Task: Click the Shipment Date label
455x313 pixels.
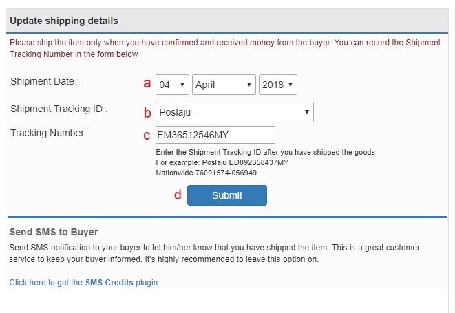Action: 45,81
